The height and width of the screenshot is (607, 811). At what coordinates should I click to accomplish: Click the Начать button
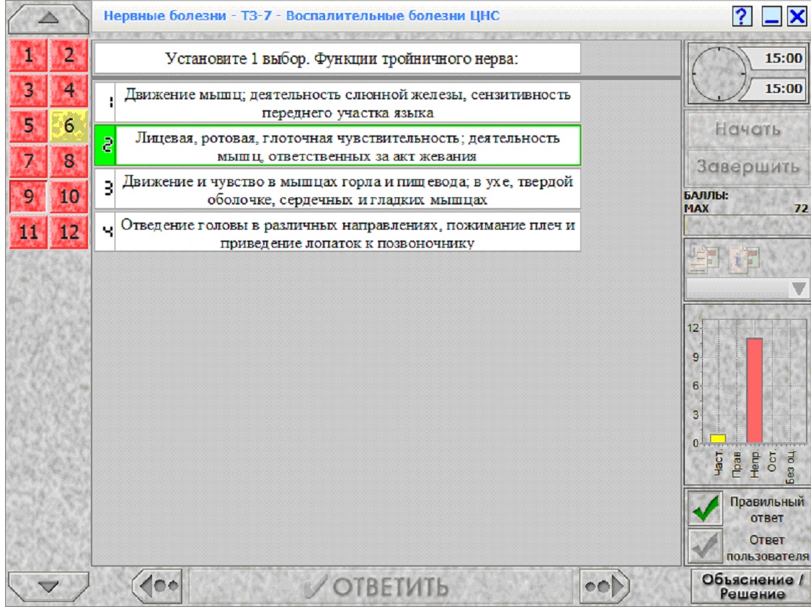click(748, 129)
